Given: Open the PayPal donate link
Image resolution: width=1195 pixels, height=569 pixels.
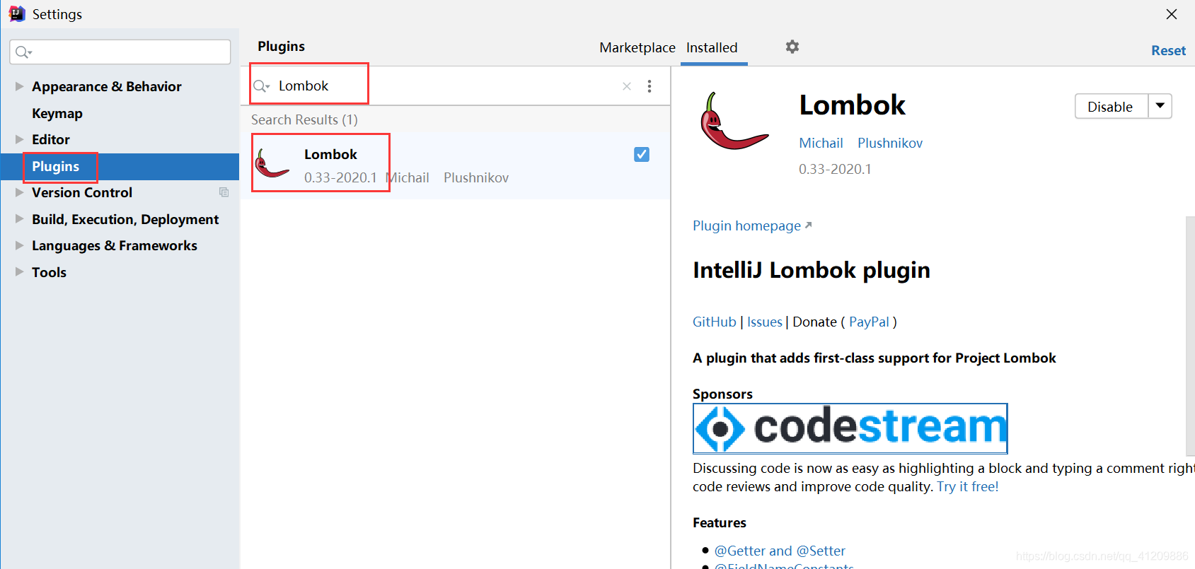Looking at the screenshot, I should (869, 322).
